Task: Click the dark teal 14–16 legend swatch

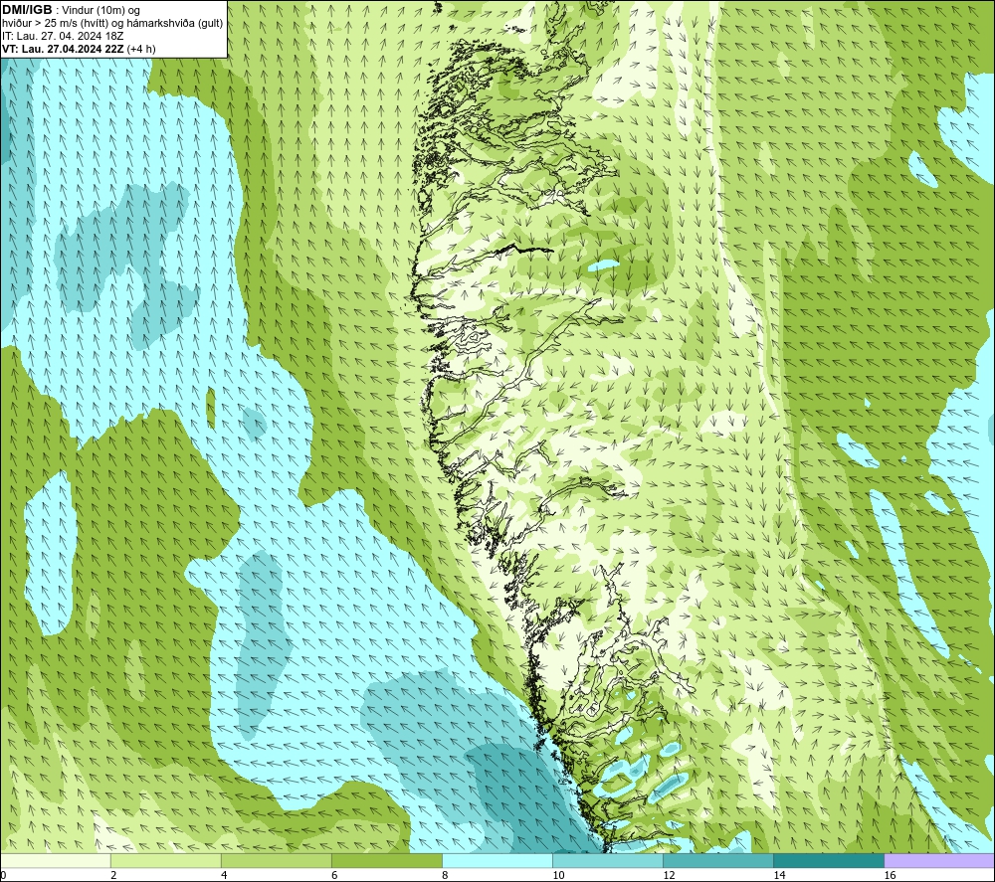Action: tap(828, 860)
